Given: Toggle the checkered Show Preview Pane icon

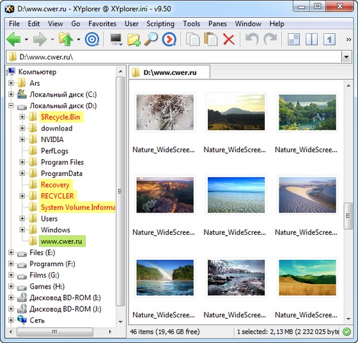Looking at the screenshot, I should [x=293, y=40].
